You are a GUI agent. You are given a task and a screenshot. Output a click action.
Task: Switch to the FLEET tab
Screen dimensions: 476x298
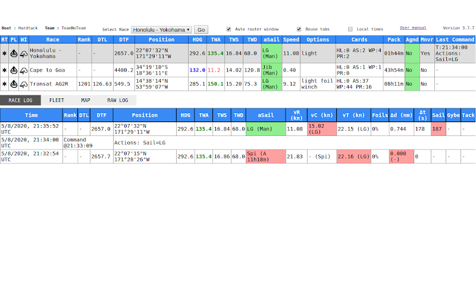tap(57, 100)
